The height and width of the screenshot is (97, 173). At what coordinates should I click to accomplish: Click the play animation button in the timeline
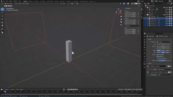(x=73, y=89)
